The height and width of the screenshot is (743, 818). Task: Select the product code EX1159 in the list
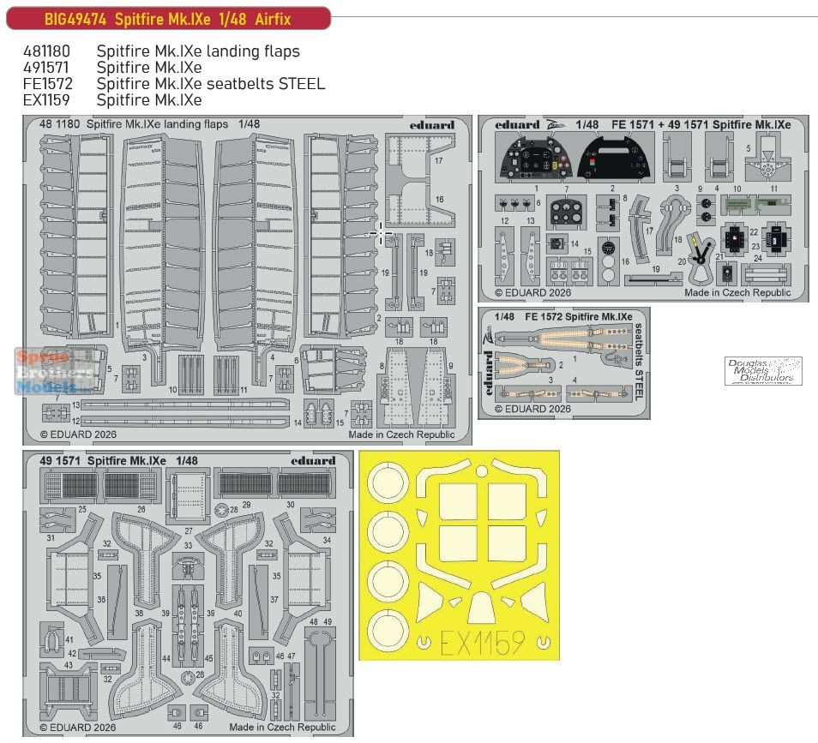[46, 99]
